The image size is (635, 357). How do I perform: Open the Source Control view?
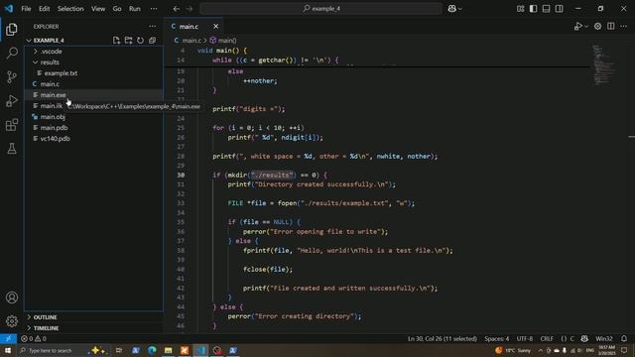click(x=12, y=77)
